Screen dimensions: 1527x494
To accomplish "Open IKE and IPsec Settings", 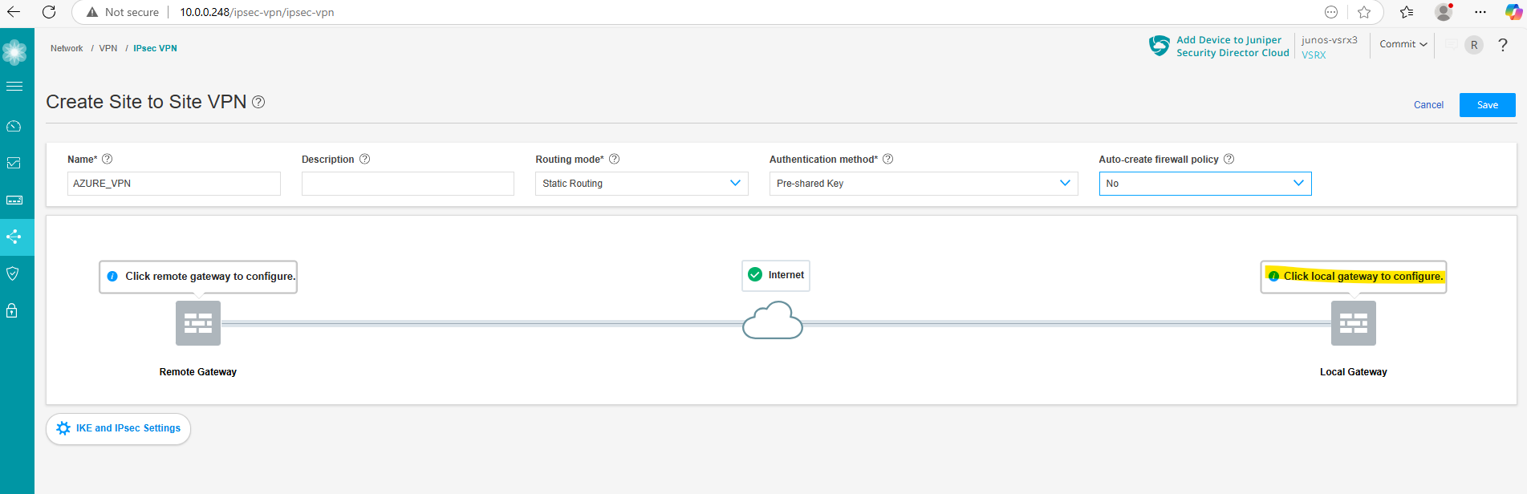I will click(118, 428).
